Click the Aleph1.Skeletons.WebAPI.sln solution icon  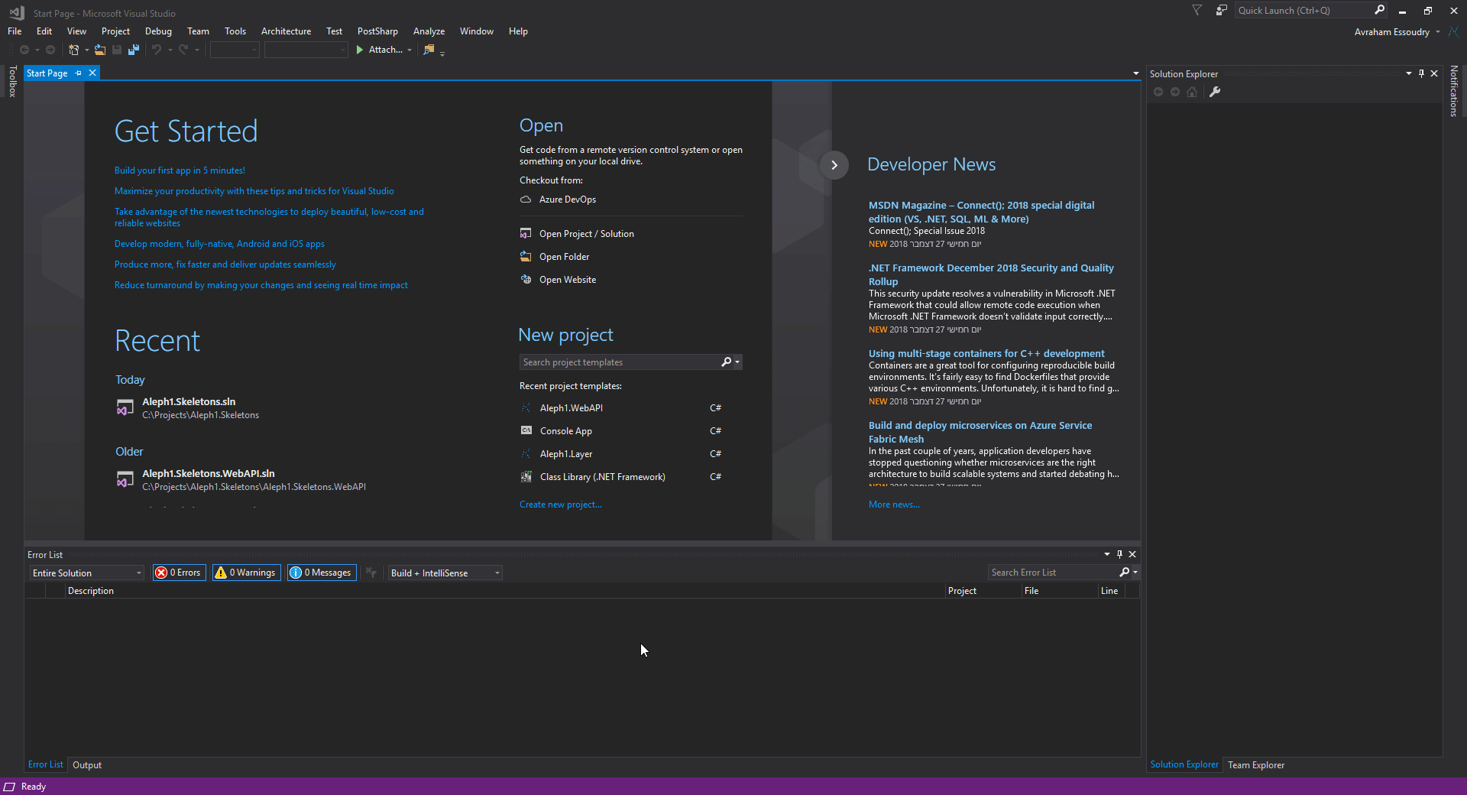coord(125,479)
